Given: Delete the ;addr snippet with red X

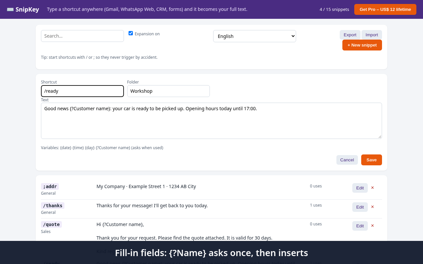Looking at the screenshot, I should [372, 188].
